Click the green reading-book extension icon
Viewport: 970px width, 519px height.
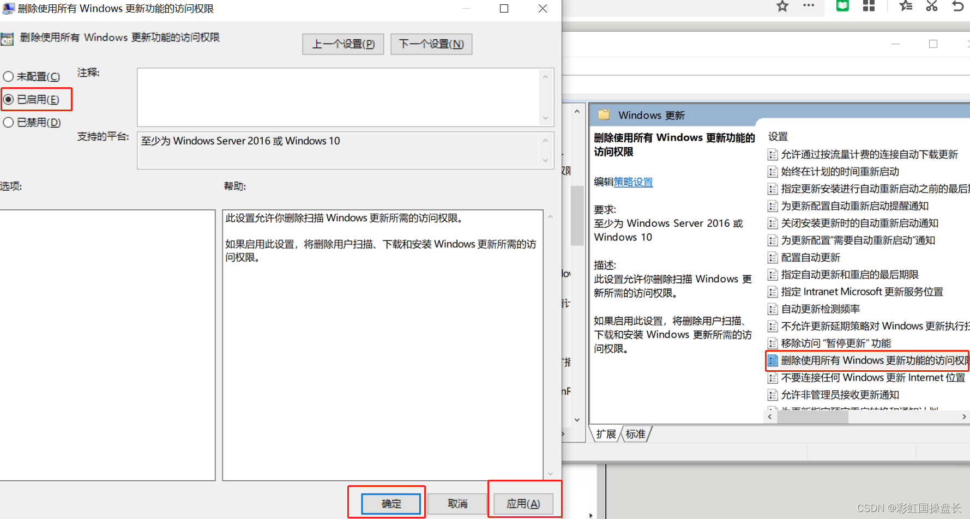pyautogui.click(x=842, y=5)
